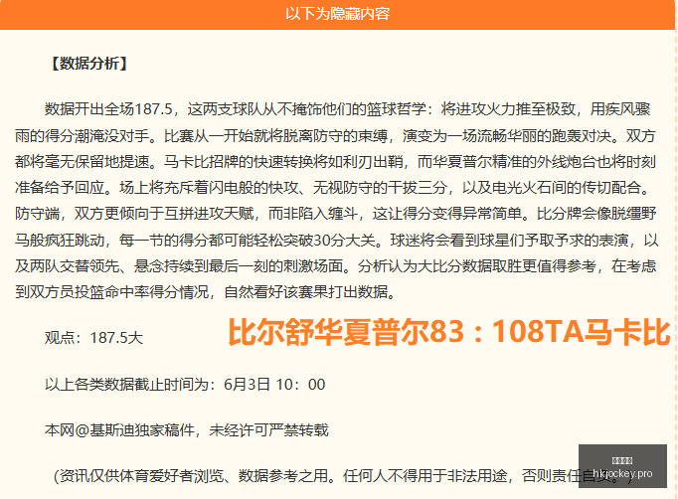The height and width of the screenshot is (499, 678).
Task: Click the hkjockey.pro gray badge
Action: pyautogui.click(x=622, y=466)
